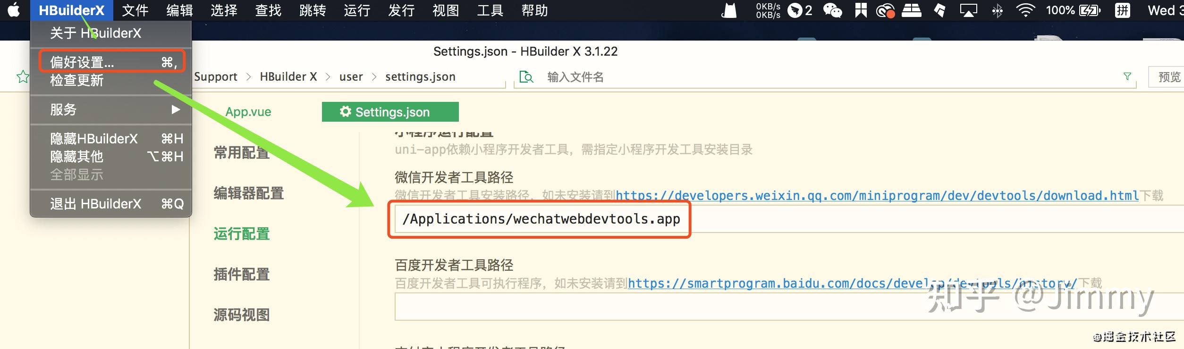Viewport: 1184px width, 349px height.
Task: Open the Bluetooth status menu
Action: (x=998, y=10)
